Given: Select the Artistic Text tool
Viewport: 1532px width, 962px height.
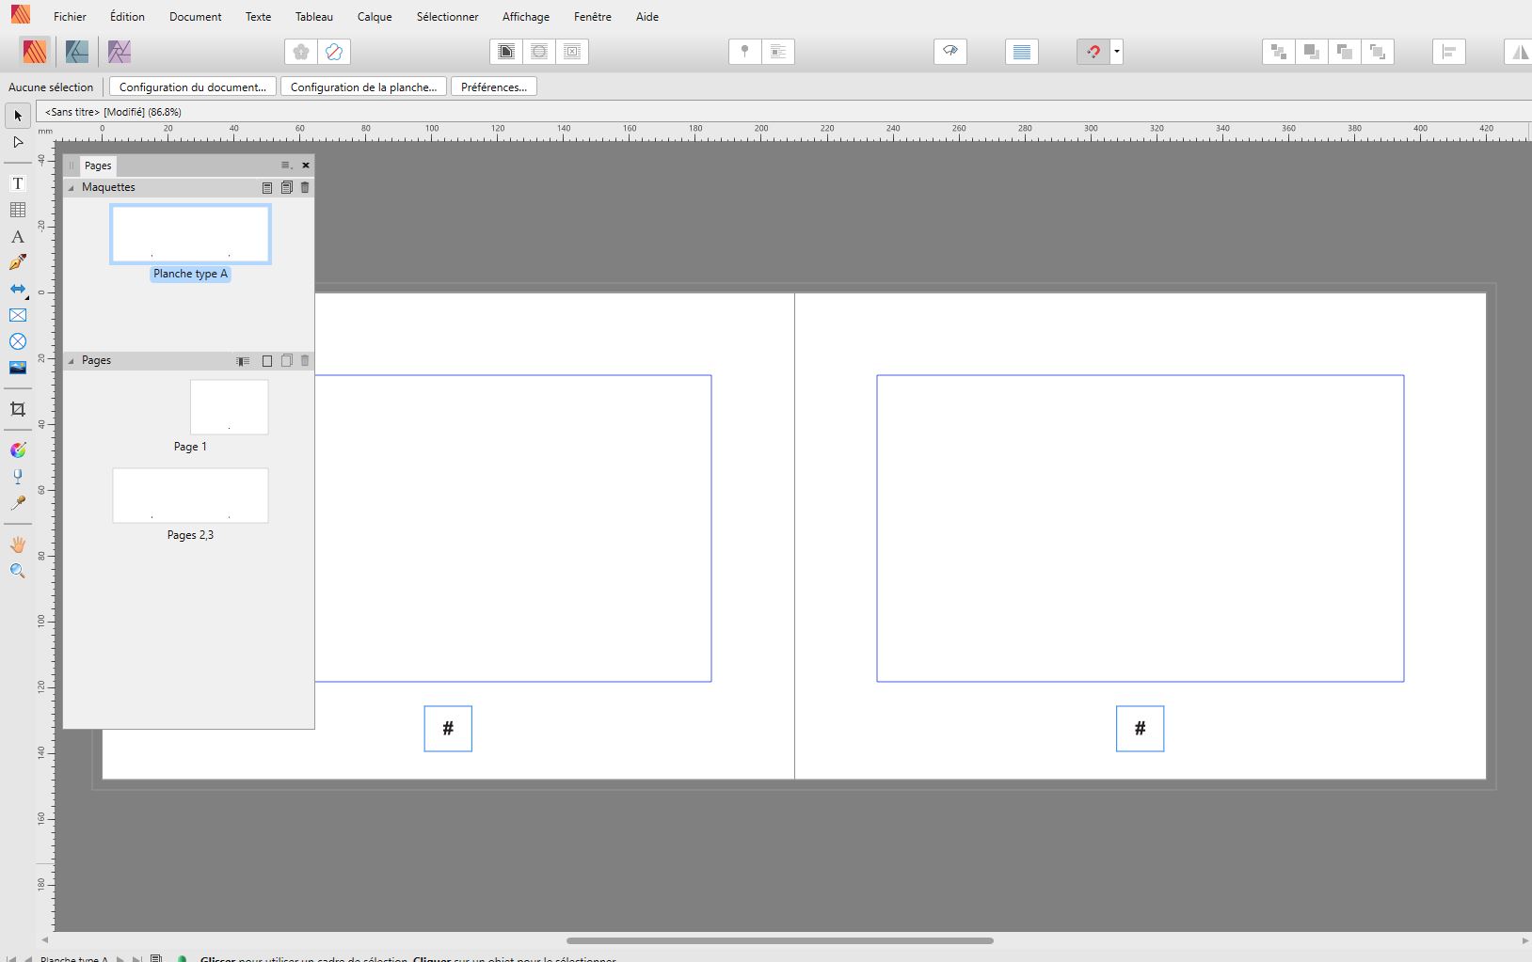Looking at the screenshot, I should pyautogui.click(x=18, y=236).
